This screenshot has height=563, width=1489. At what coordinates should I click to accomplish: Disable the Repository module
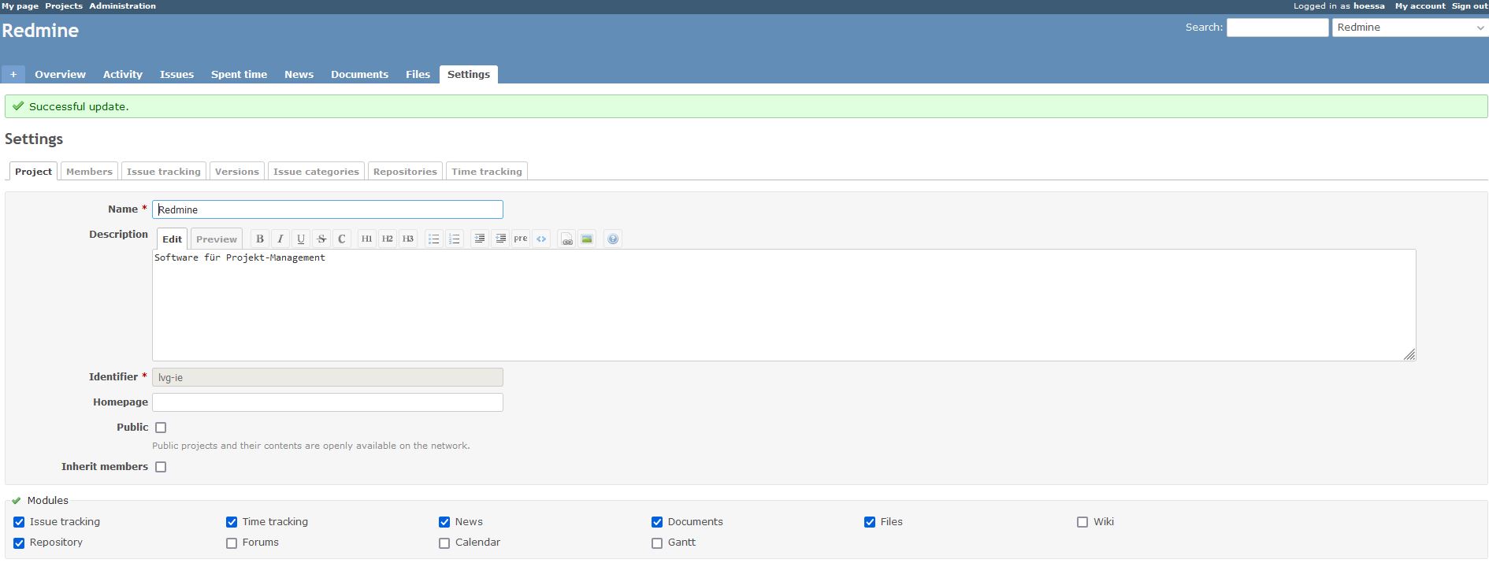pyautogui.click(x=19, y=543)
